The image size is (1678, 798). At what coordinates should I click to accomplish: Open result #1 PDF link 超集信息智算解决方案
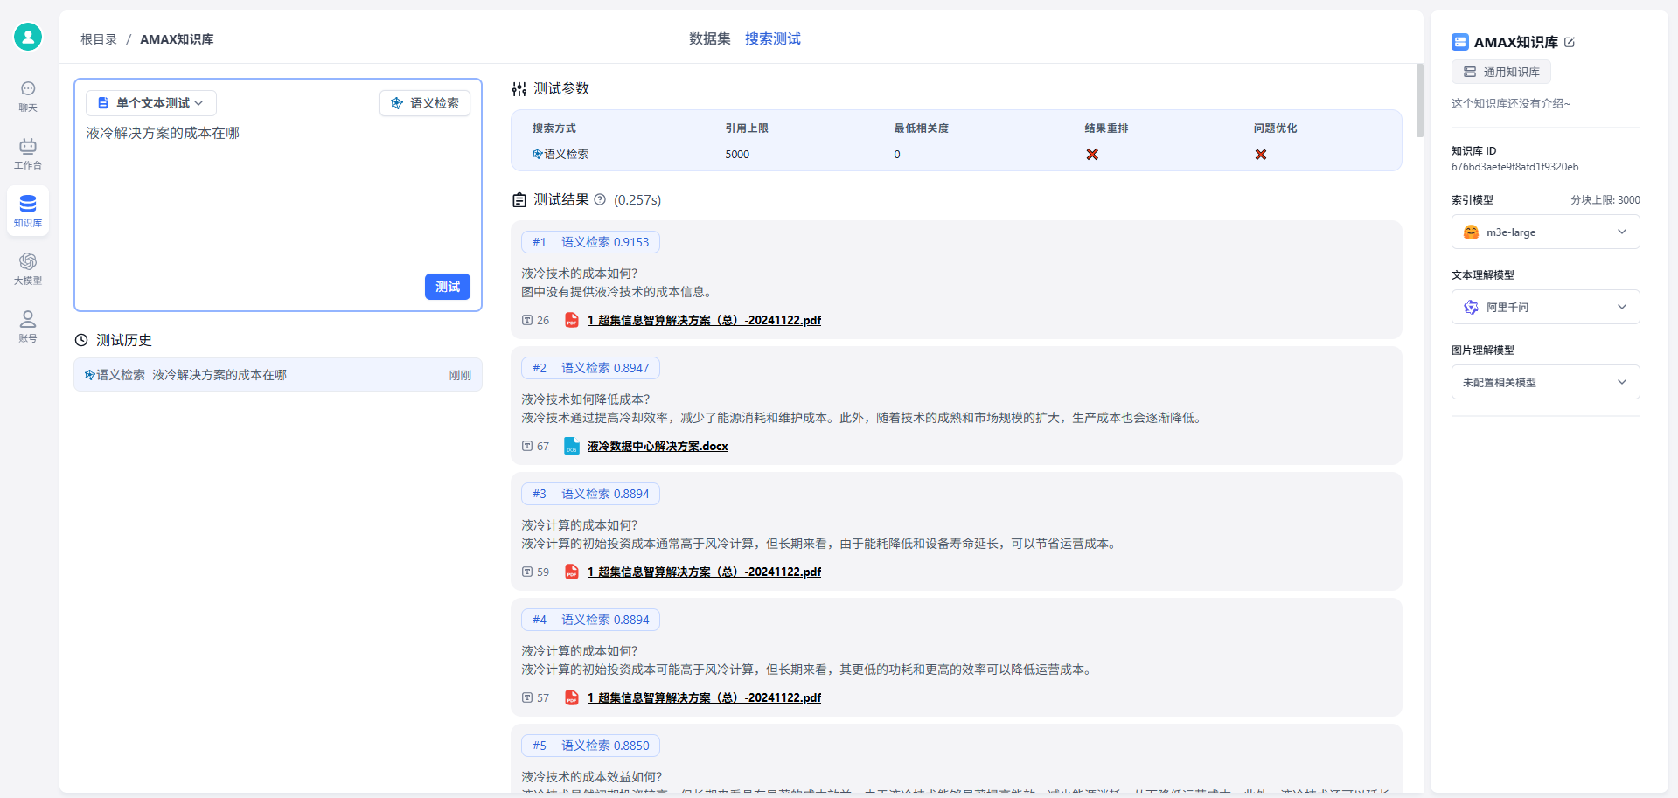click(704, 320)
